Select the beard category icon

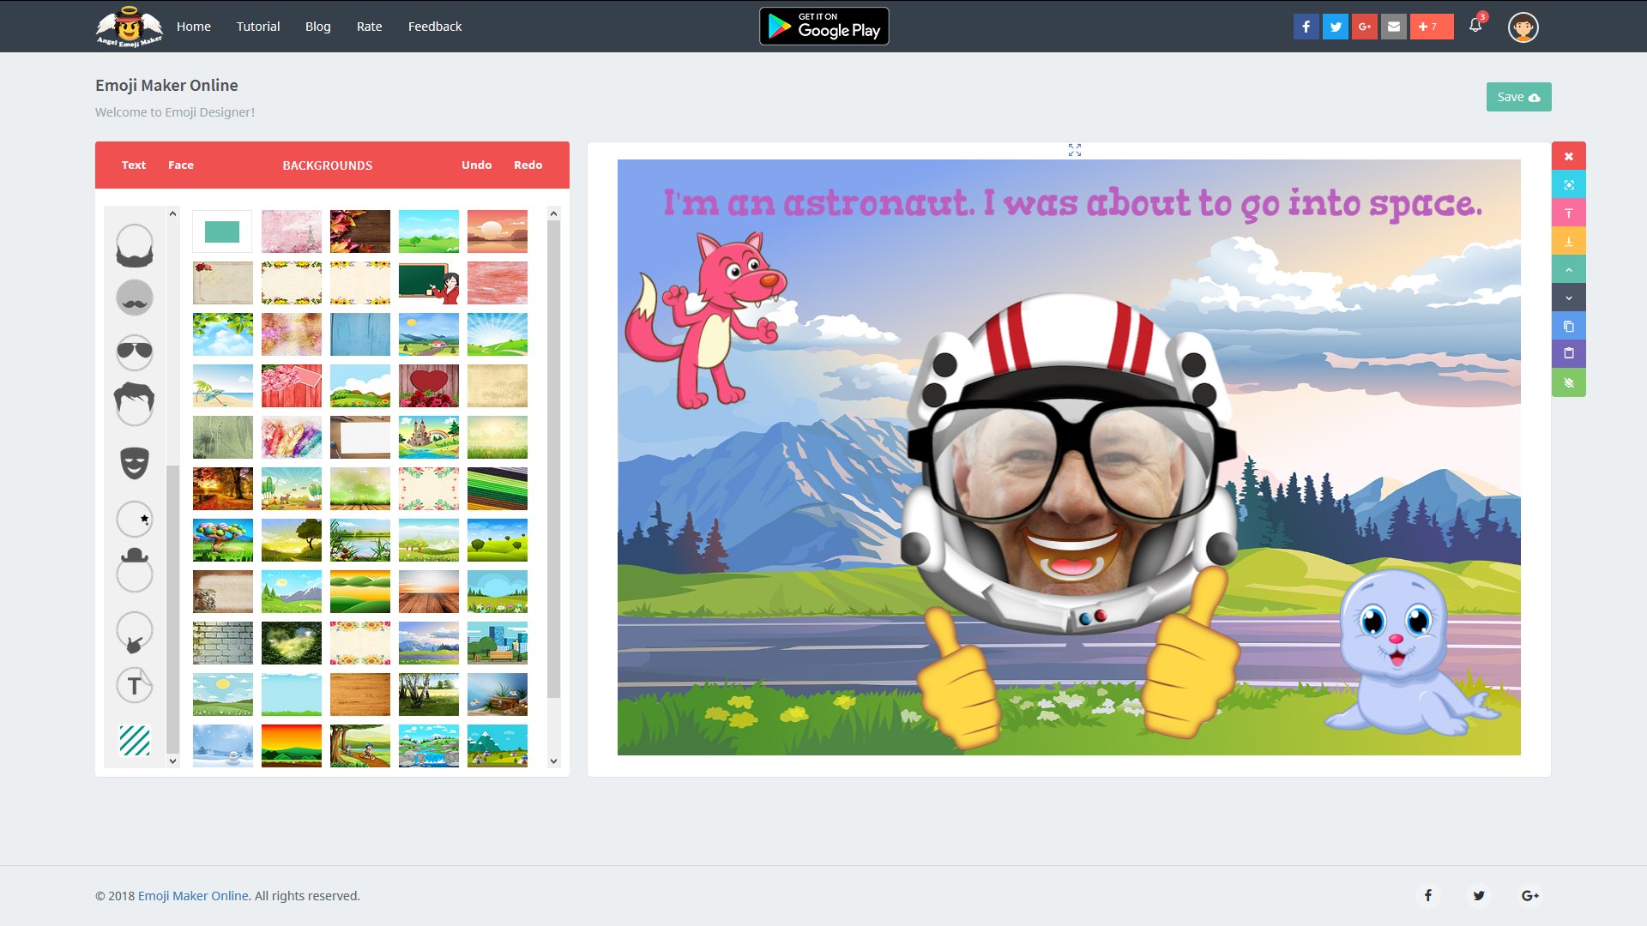[135, 246]
